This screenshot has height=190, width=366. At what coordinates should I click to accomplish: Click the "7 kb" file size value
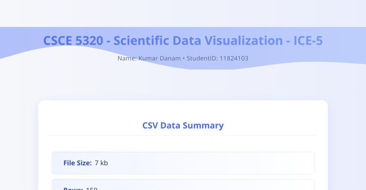pyautogui.click(x=101, y=163)
